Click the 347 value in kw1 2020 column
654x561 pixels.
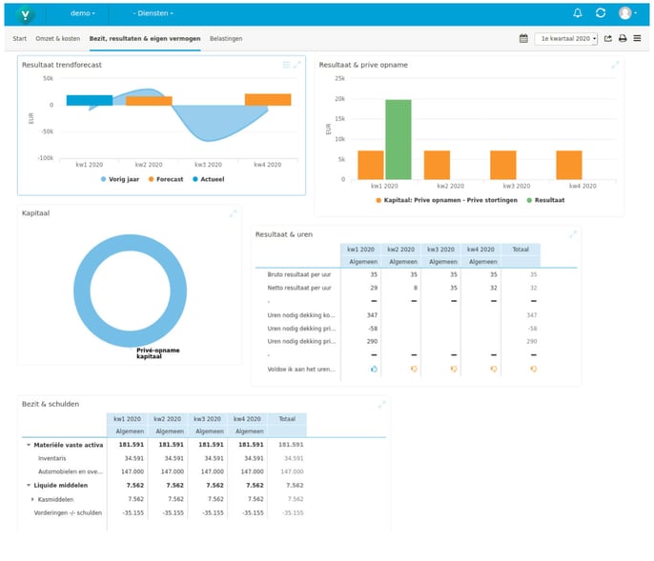[x=372, y=315]
